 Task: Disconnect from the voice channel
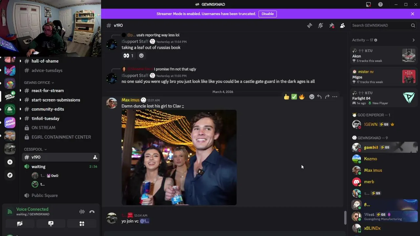[92, 212]
